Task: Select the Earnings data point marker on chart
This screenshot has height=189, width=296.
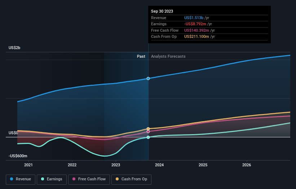Action: (x=148, y=137)
